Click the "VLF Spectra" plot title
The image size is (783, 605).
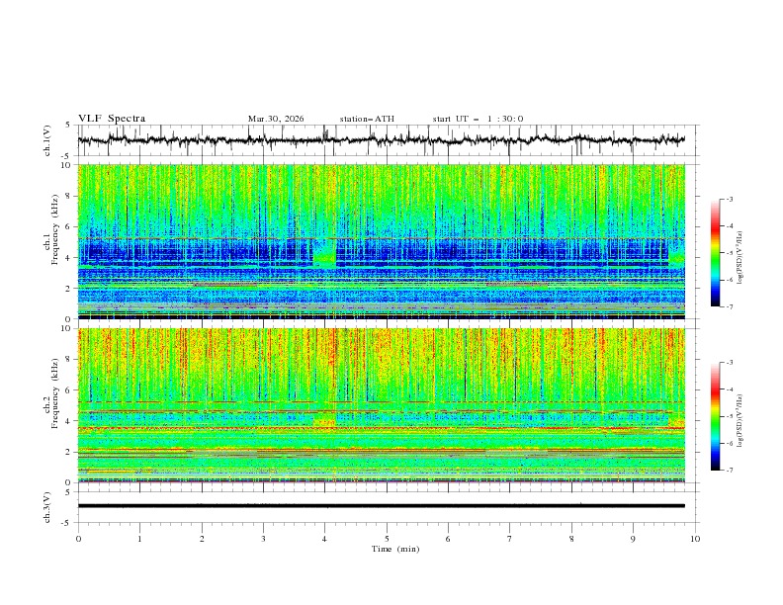point(112,119)
